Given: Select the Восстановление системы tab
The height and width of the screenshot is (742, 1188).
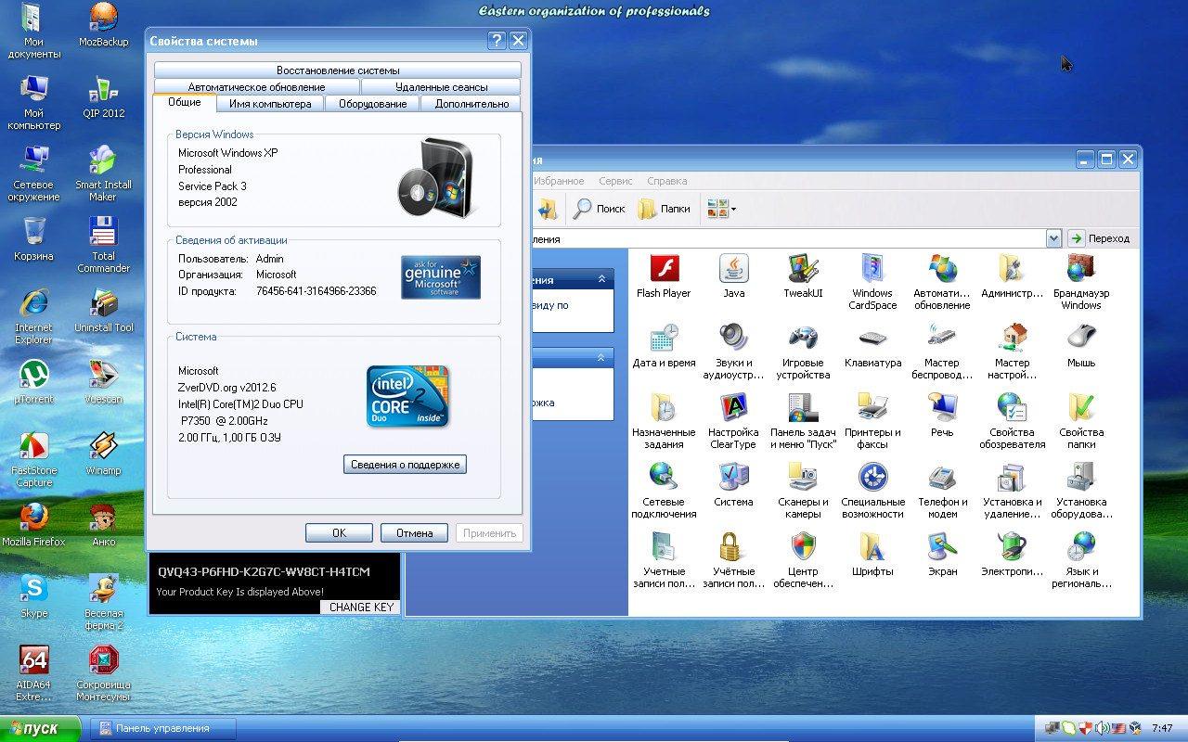Looking at the screenshot, I should 338,70.
